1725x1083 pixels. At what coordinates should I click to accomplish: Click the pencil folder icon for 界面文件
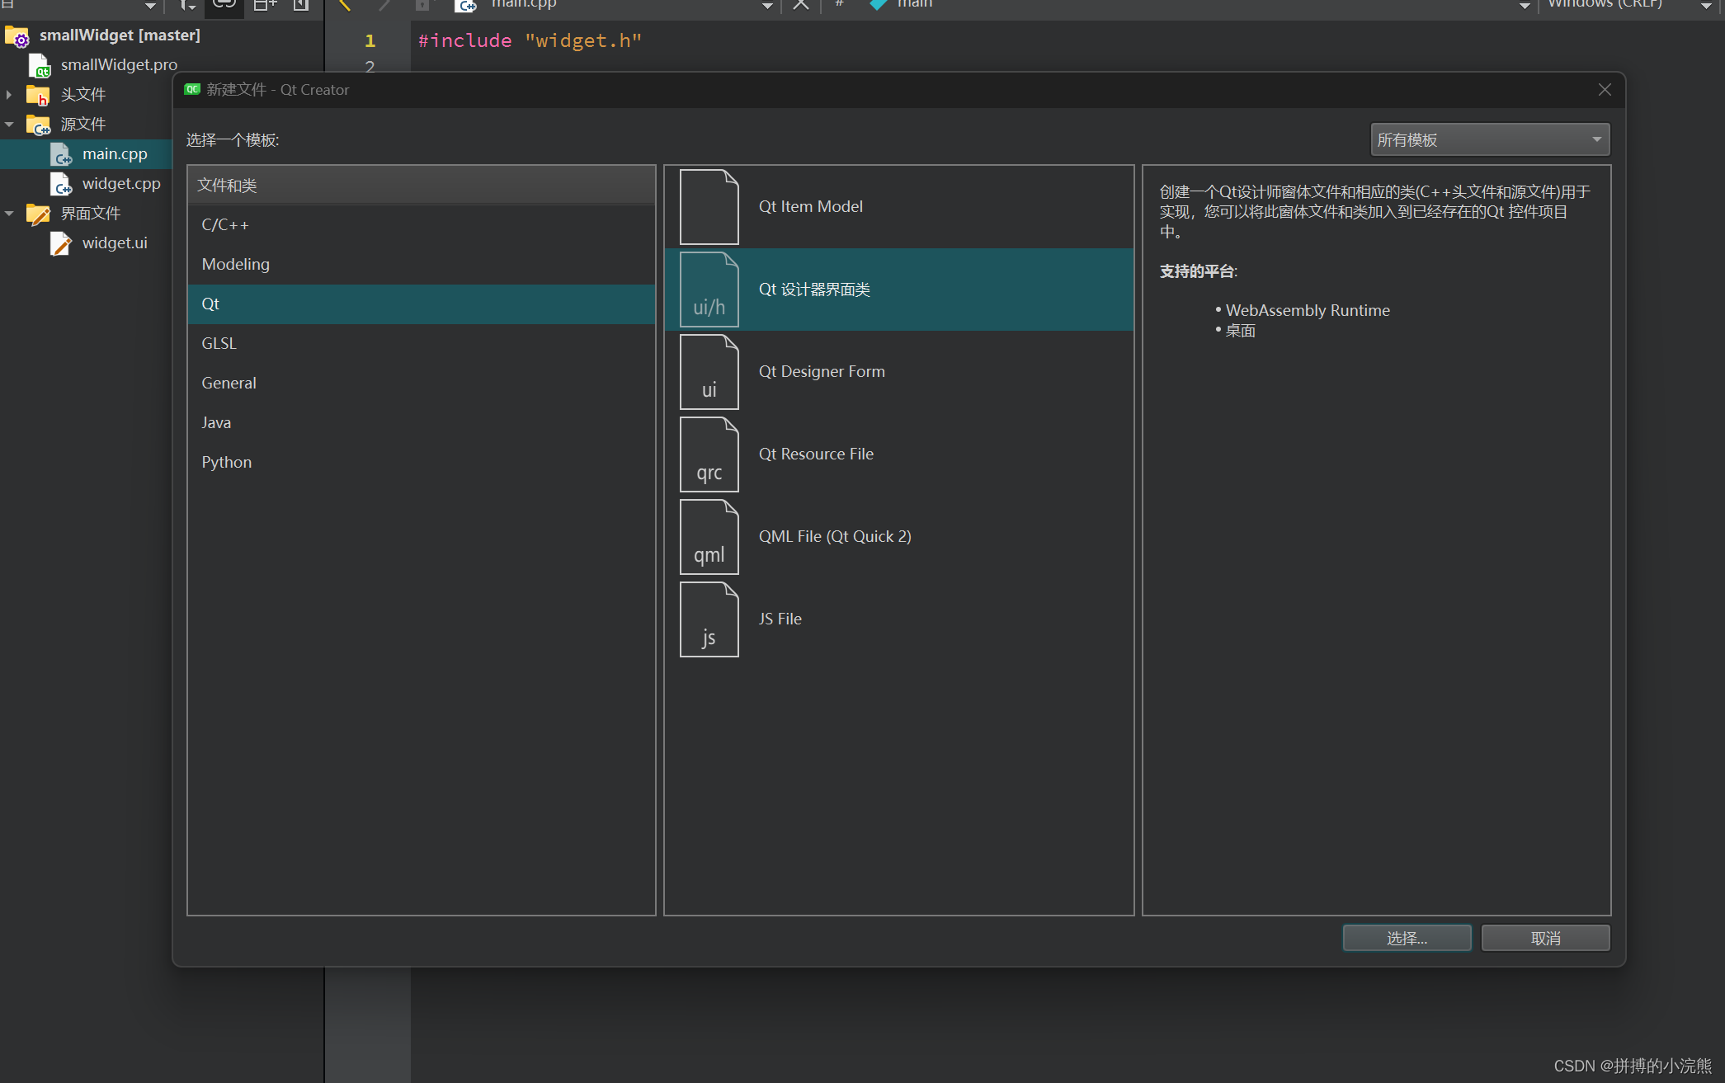coord(38,214)
